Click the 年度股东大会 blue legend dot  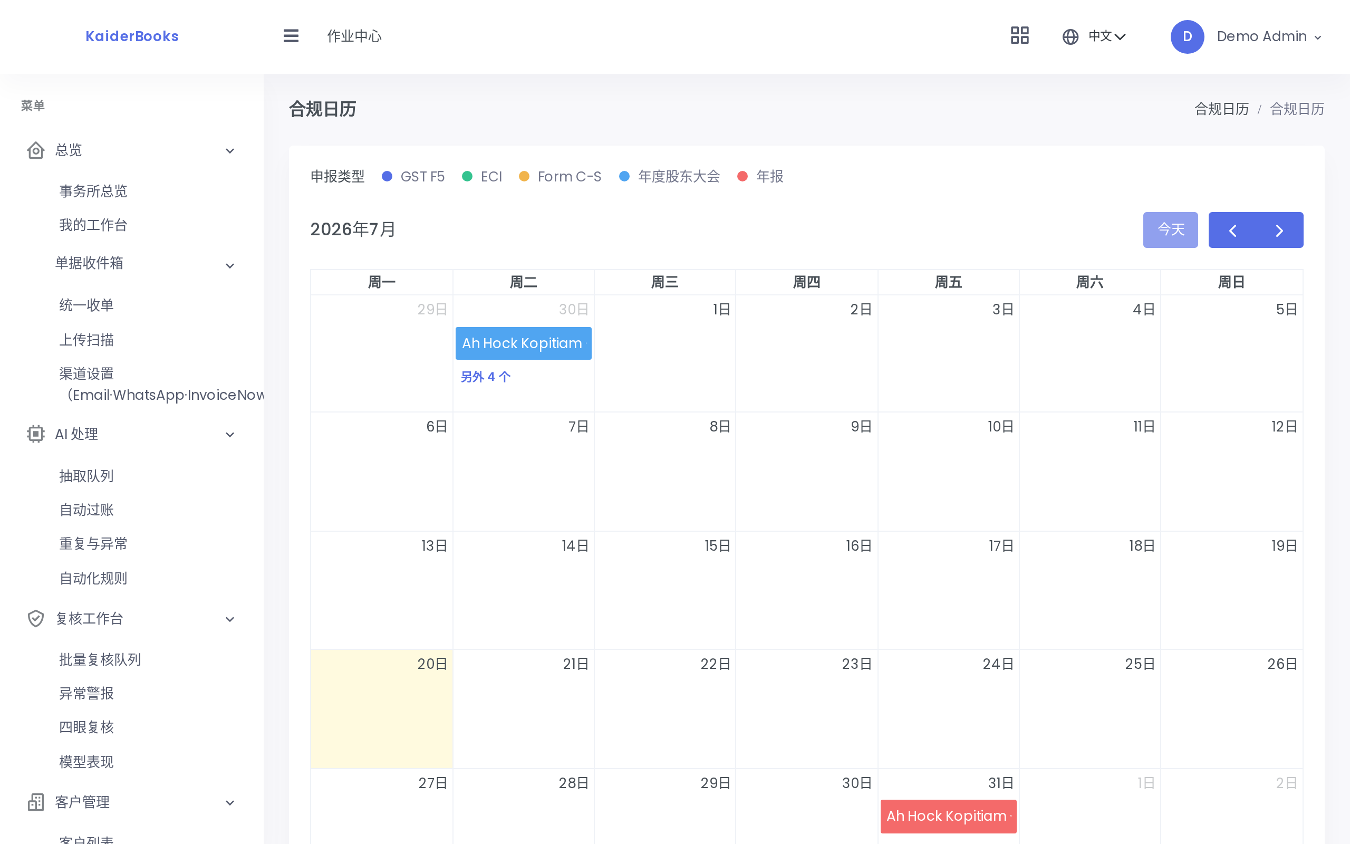pos(624,176)
